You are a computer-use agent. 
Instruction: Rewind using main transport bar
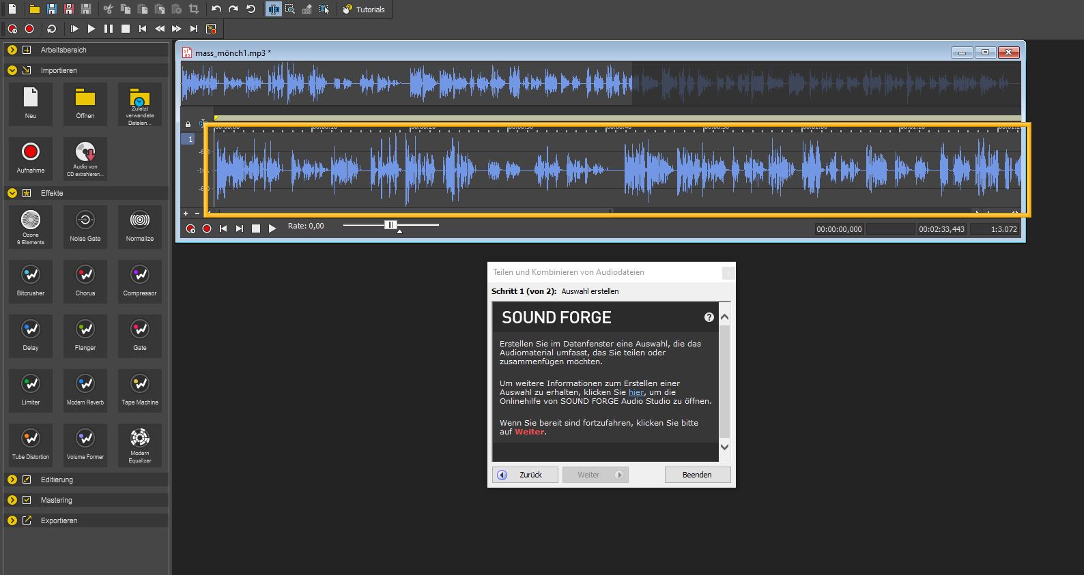(160, 29)
